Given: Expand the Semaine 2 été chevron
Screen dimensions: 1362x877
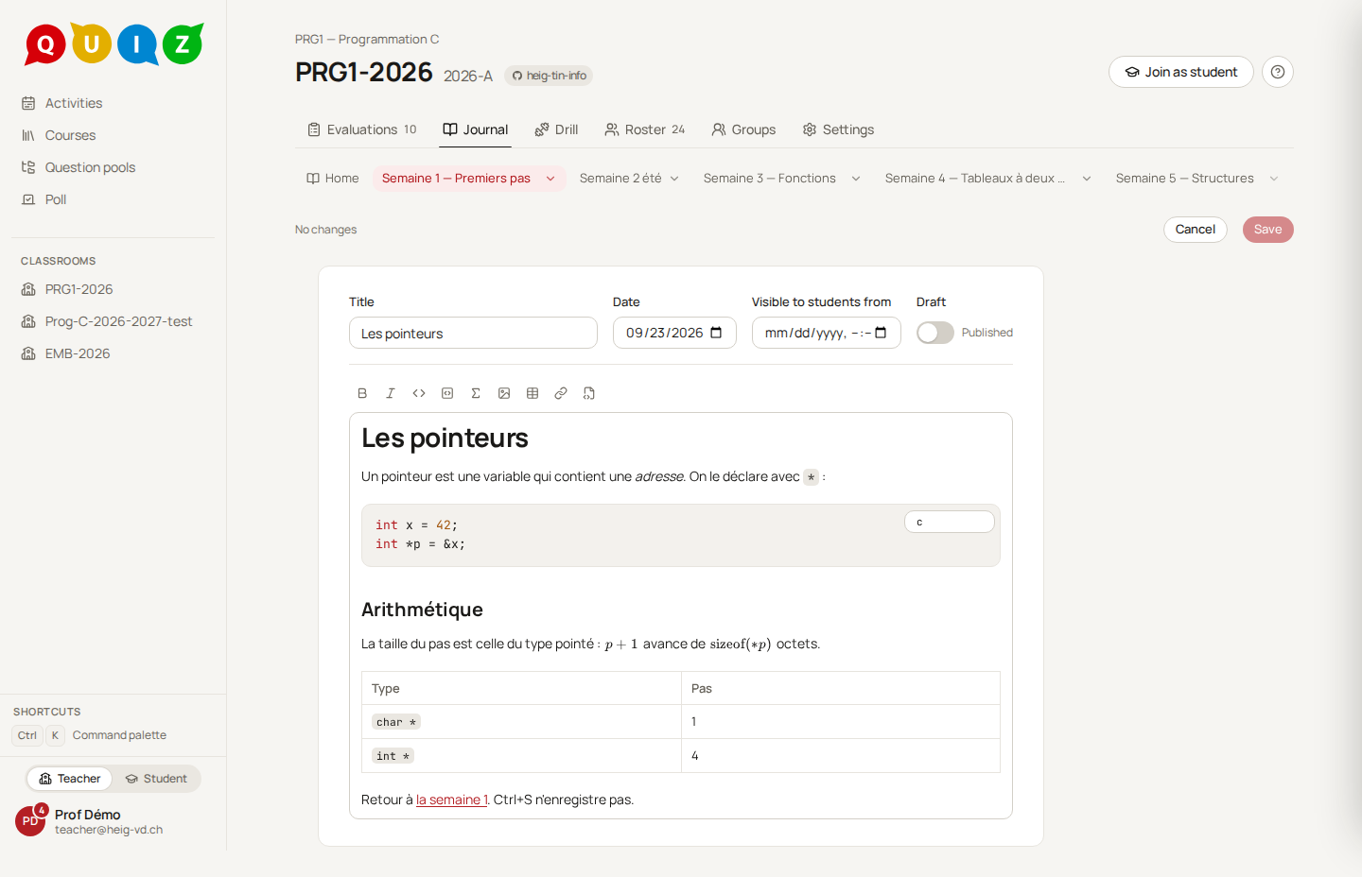Looking at the screenshot, I should point(674,179).
